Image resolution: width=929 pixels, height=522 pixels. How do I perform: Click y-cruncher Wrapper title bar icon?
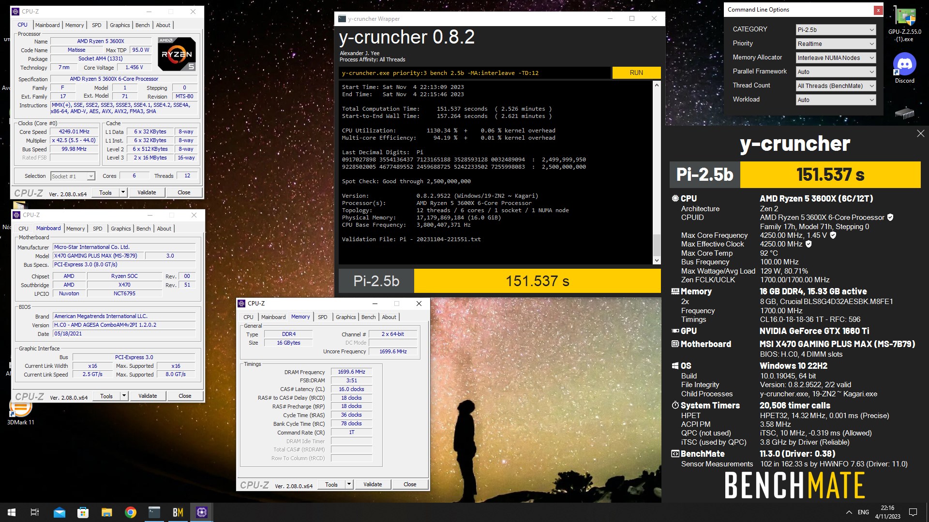point(342,19)
